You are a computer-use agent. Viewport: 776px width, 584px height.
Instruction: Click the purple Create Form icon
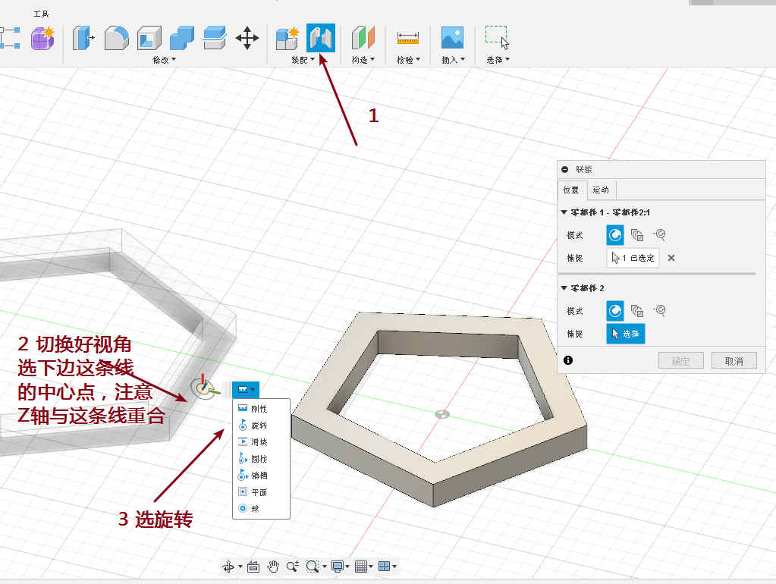coord(42,39)
